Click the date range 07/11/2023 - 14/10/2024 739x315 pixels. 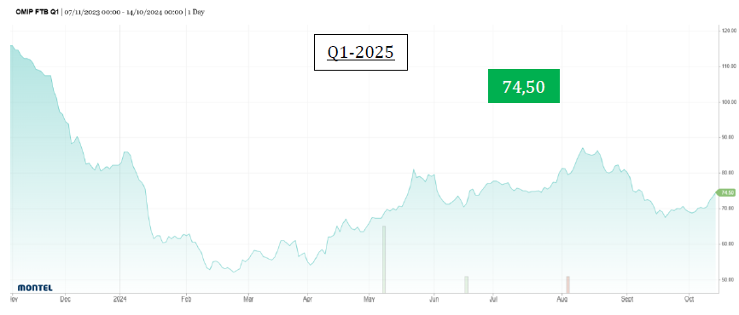click(123, 12)
